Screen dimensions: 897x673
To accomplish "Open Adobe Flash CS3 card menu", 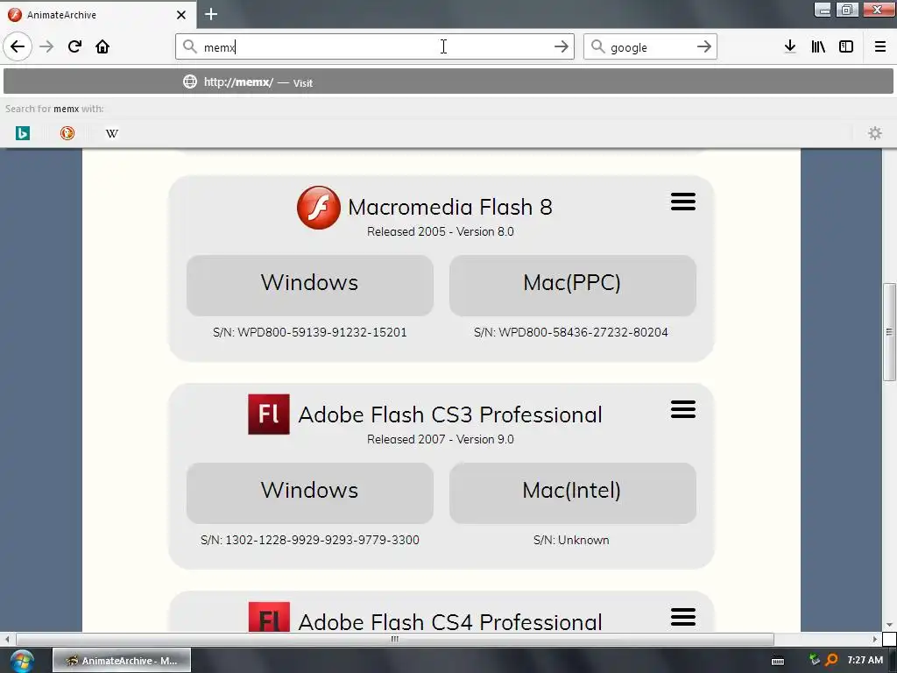I will coord(683,409).
